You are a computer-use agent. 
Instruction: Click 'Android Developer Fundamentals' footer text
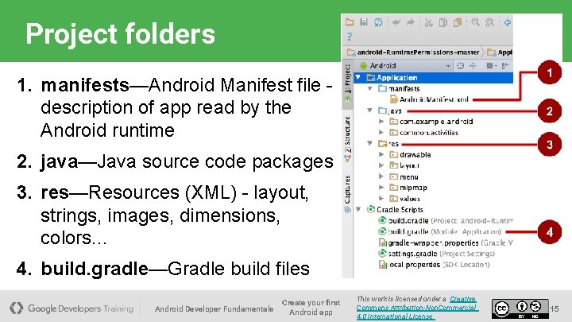click(214, 308)
